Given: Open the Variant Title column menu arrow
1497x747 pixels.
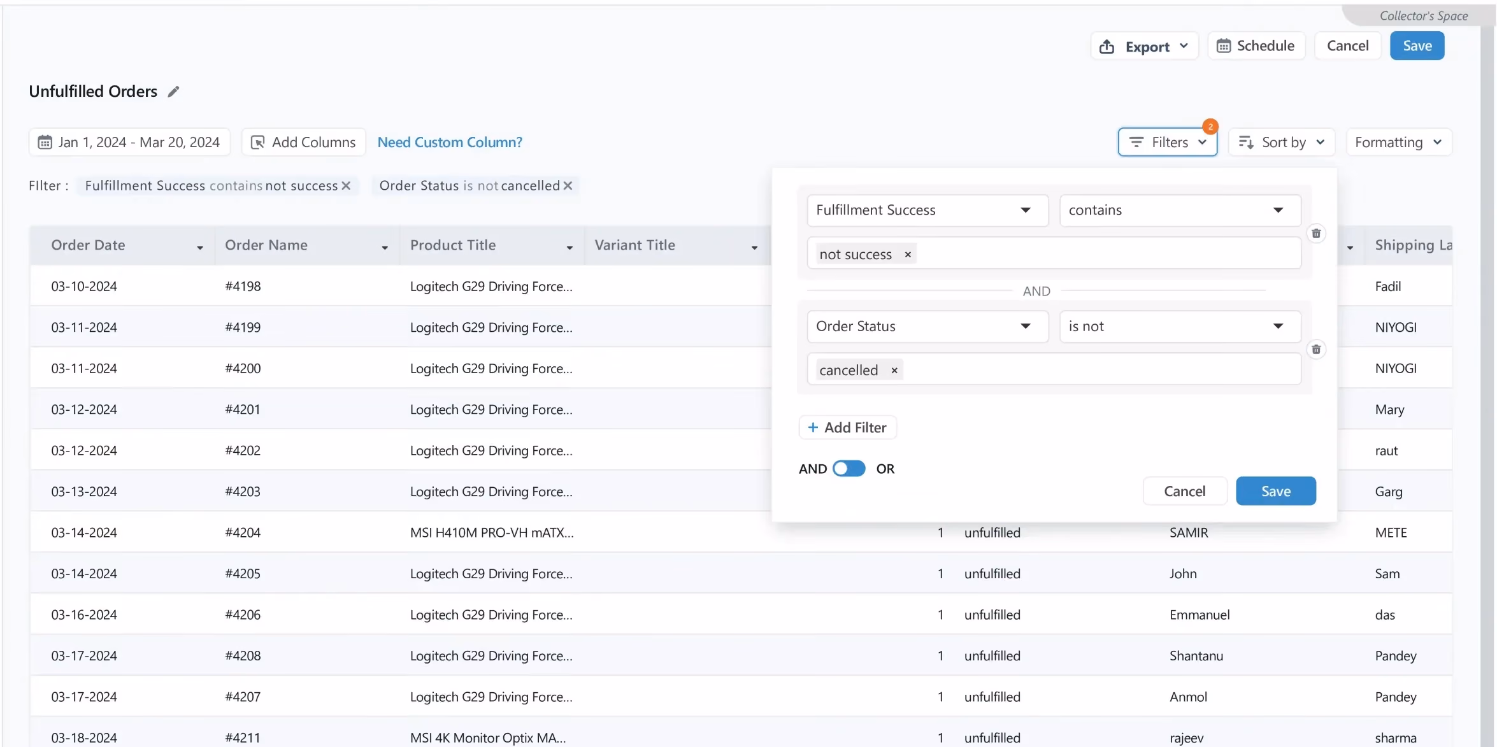Looking at the screenshot, I should (x=754, y=247).
